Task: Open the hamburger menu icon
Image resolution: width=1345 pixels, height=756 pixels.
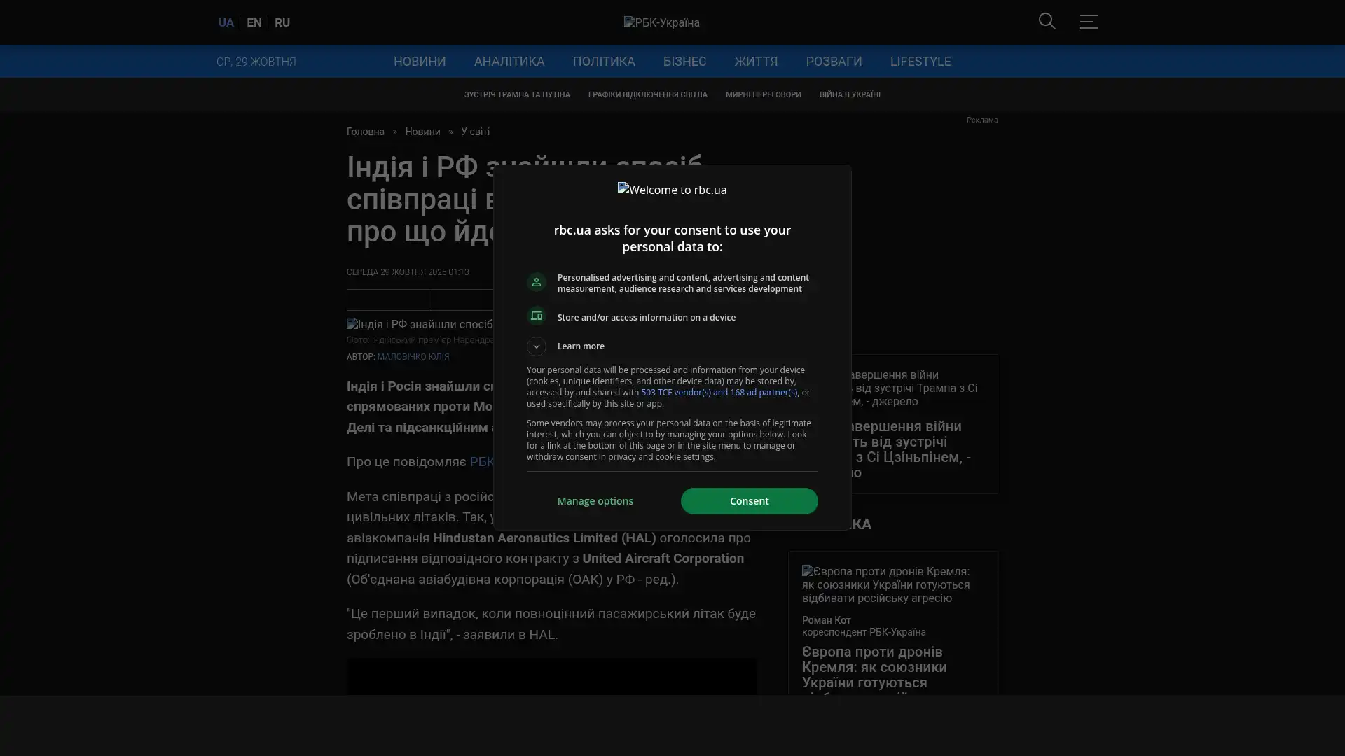Action: point(1088,21)
